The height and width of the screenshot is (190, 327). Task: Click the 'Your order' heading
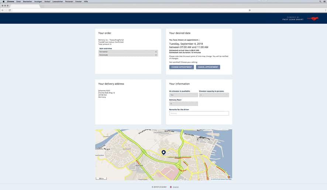[x=105, y=33]
